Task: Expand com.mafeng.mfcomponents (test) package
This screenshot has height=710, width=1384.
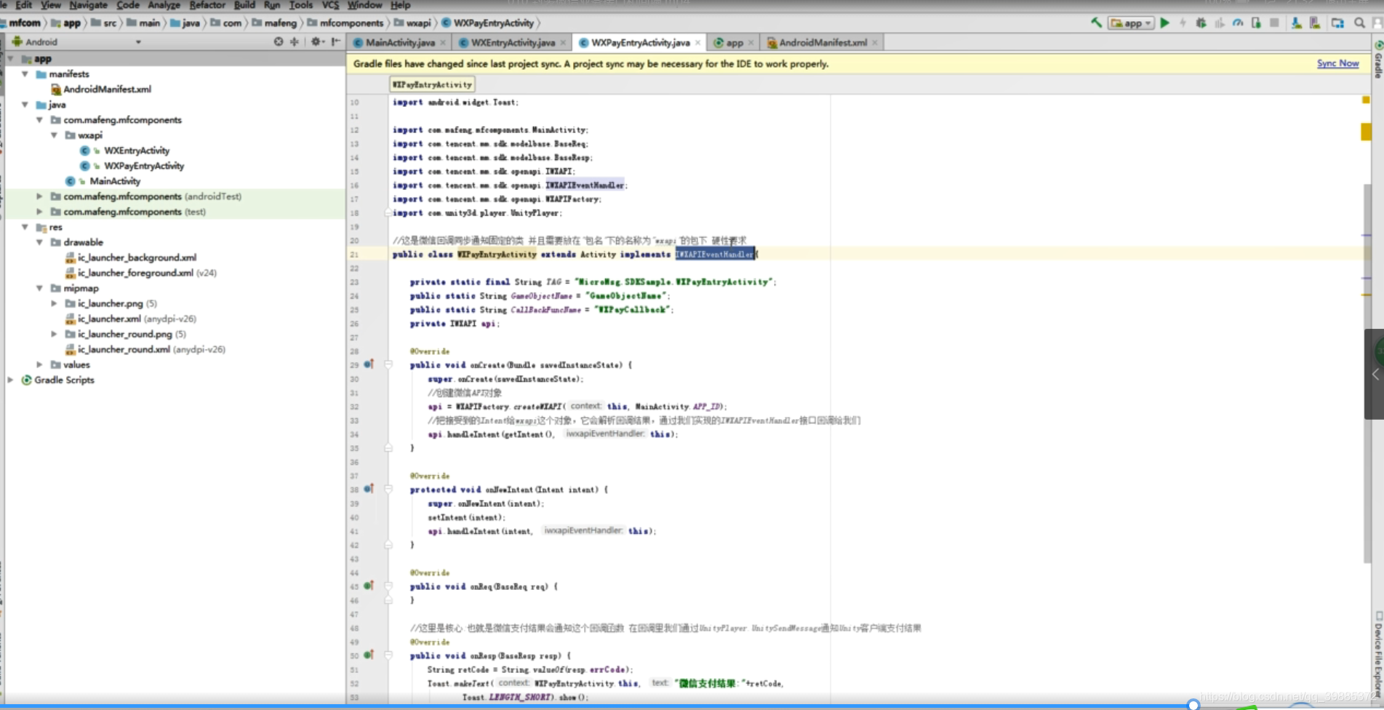Action: coord(40,212)
